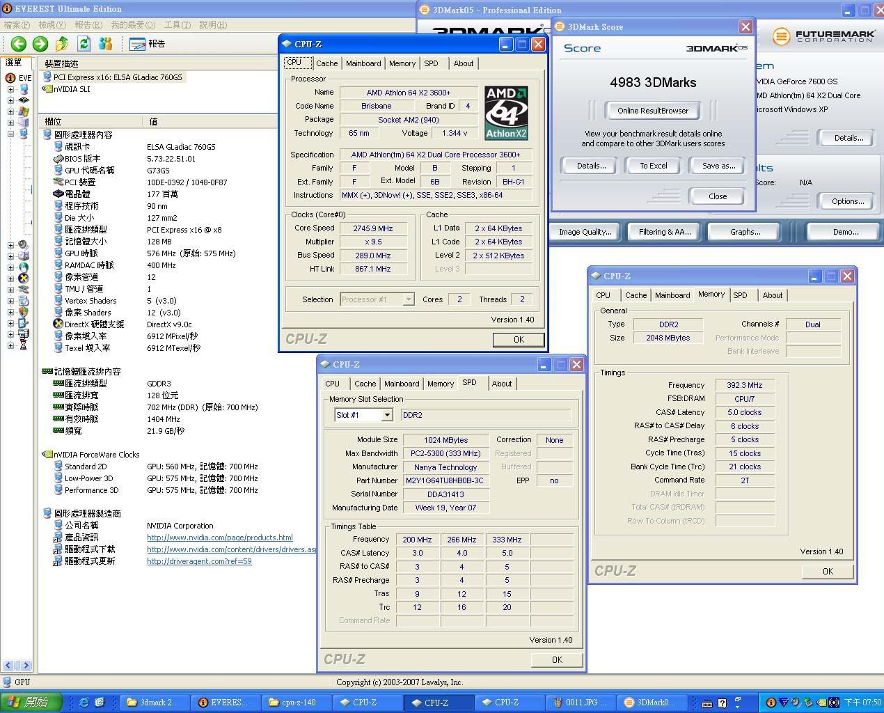The height and width of the screenshot is (713, 884).
Task: Expand the node beside the speaker multimedia icon
Action: click(10, 245)
